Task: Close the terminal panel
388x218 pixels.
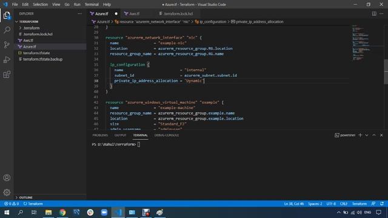Action: point(381,135)
